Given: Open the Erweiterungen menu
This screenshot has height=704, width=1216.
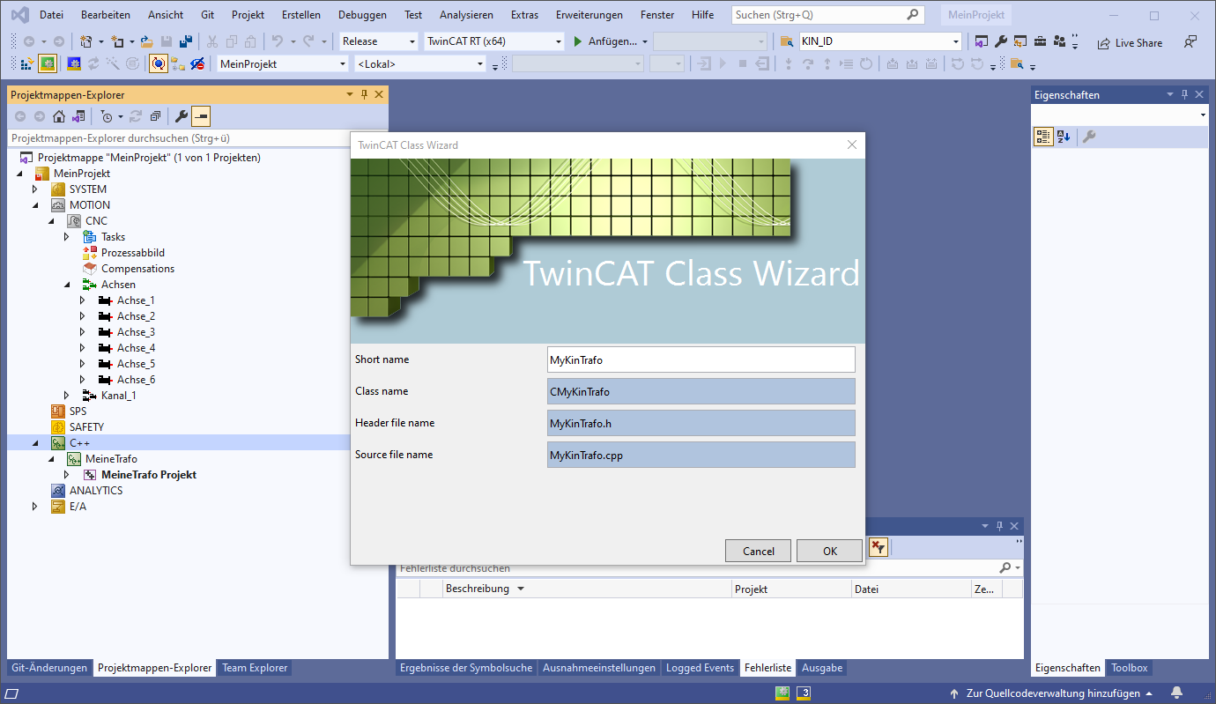Looking at the screenshot, I should click(589, 15).
